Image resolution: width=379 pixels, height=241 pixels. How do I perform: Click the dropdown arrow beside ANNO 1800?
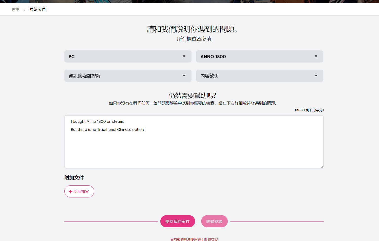pyautogui.click(x=316, y=56)
